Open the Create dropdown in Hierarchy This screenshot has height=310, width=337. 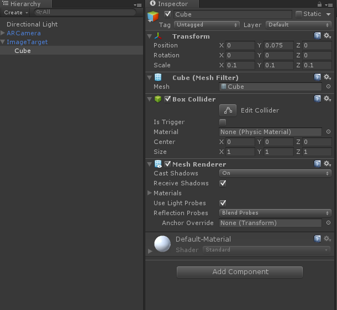16,13
